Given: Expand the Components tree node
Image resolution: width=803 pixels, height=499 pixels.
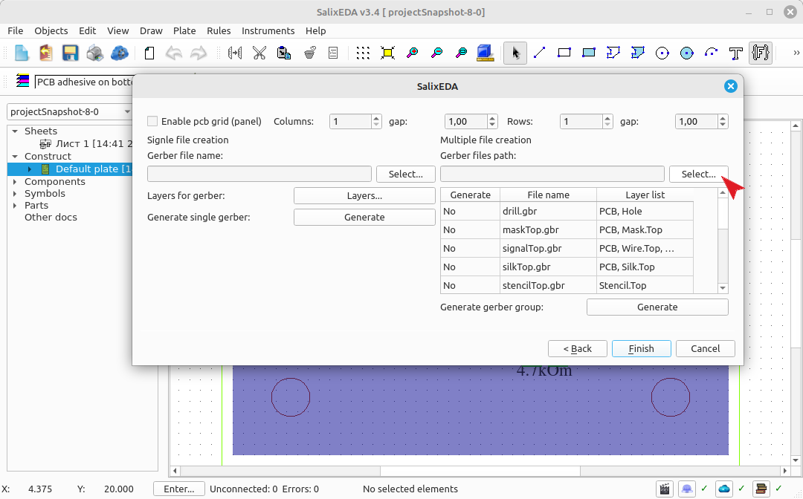Looking at the screenshot, I should pyautogui.click(x=15, y=181).
